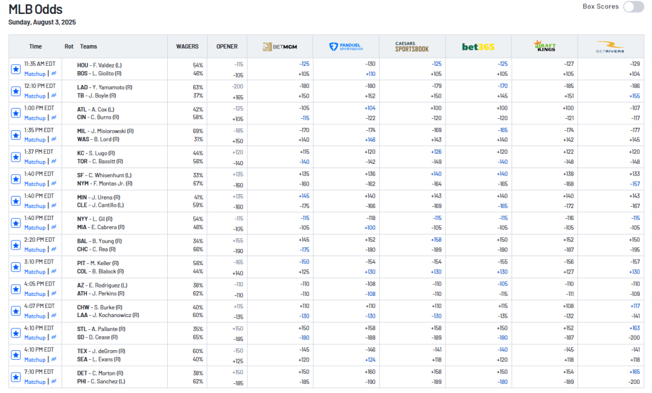The image size is (652, 393).
Task: Click the Caesars Sportsbook logo
Action: click(x=412, y=47)
